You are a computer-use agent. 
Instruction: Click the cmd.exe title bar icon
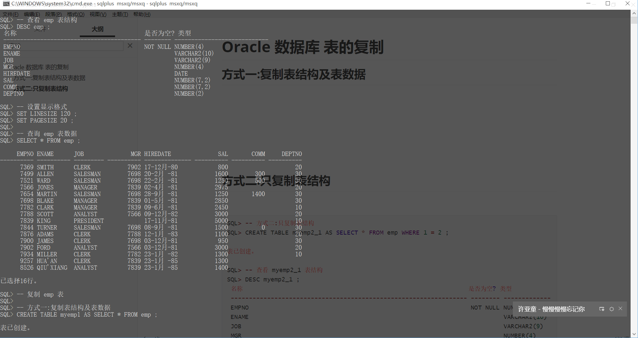click(x=6, y=4)
